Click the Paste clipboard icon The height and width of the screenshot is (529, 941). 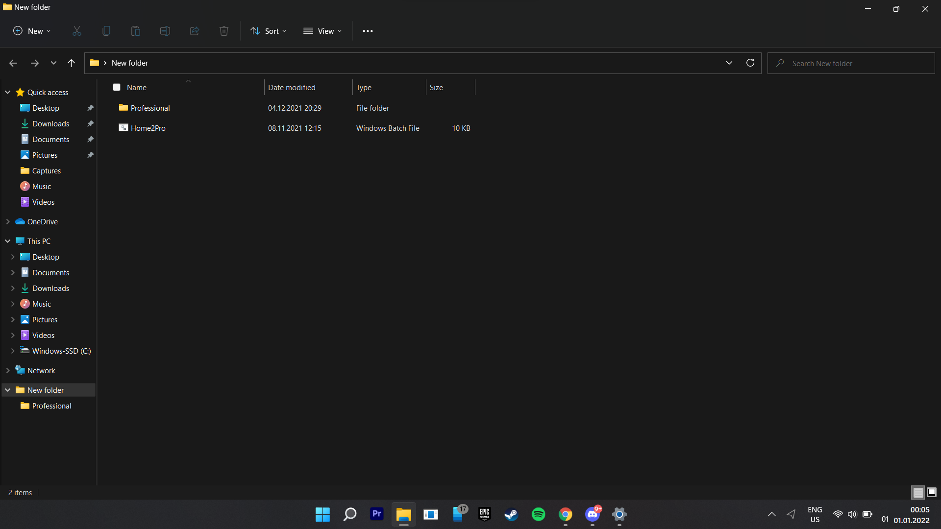click(x=136, y=31)
